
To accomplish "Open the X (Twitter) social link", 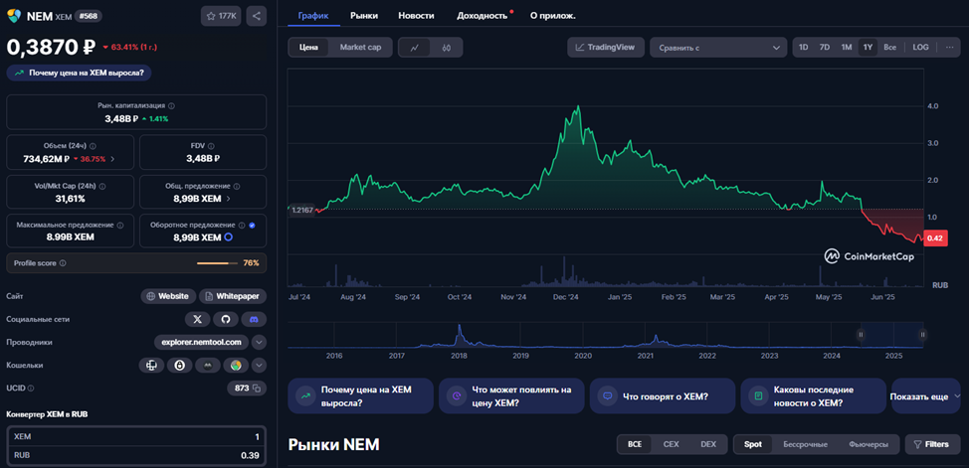I will point(198,319).
